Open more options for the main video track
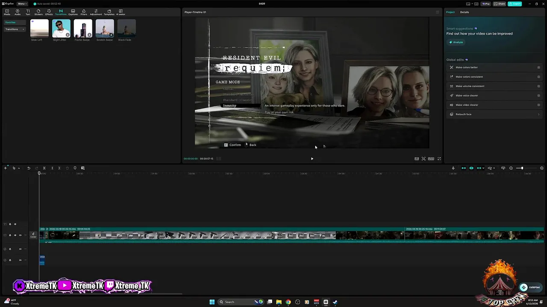This screenshot has width=547, height=307. 25,235
